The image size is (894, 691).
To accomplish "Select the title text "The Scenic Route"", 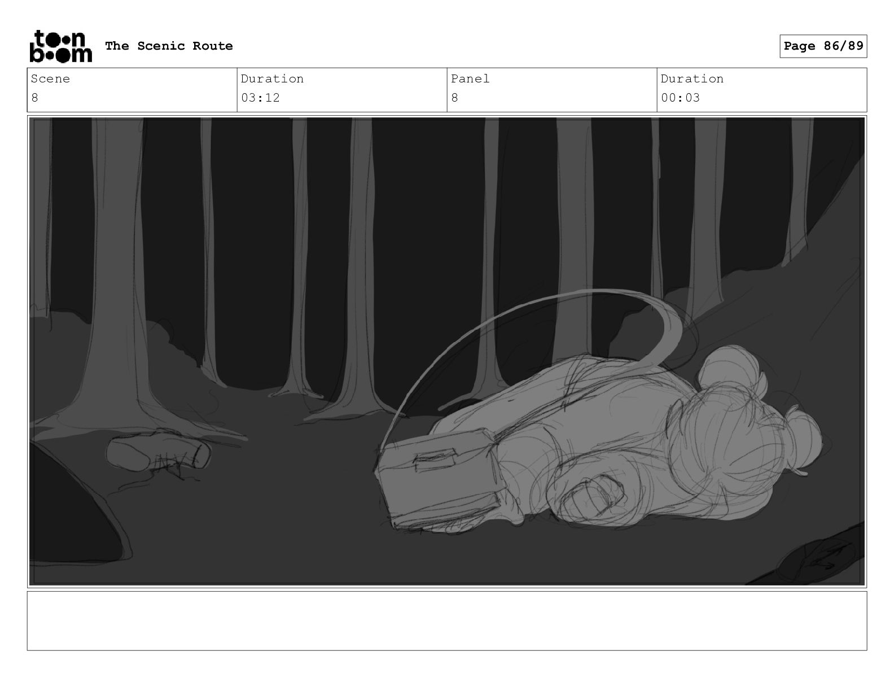I will (x=169, y=46).
